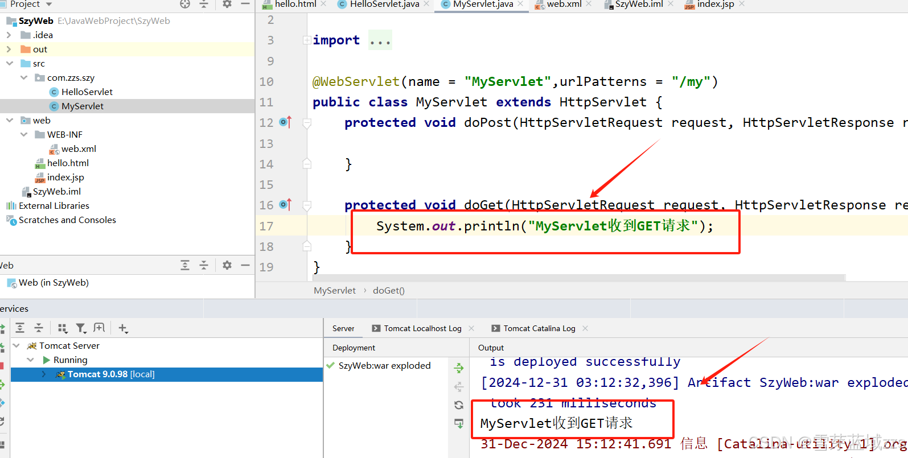
Task: Click Group By icon in Services toolbar
Action: click(63, 328)
